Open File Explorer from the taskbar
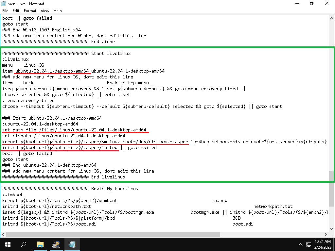Screen dimensions: 335x251 40,244
